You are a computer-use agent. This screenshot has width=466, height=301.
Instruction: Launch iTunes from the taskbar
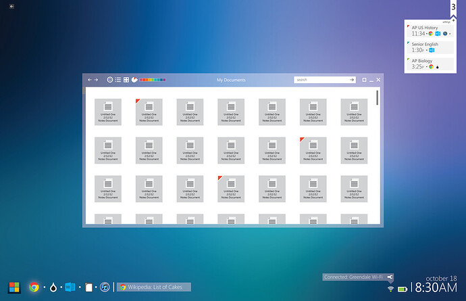point(105,287)
